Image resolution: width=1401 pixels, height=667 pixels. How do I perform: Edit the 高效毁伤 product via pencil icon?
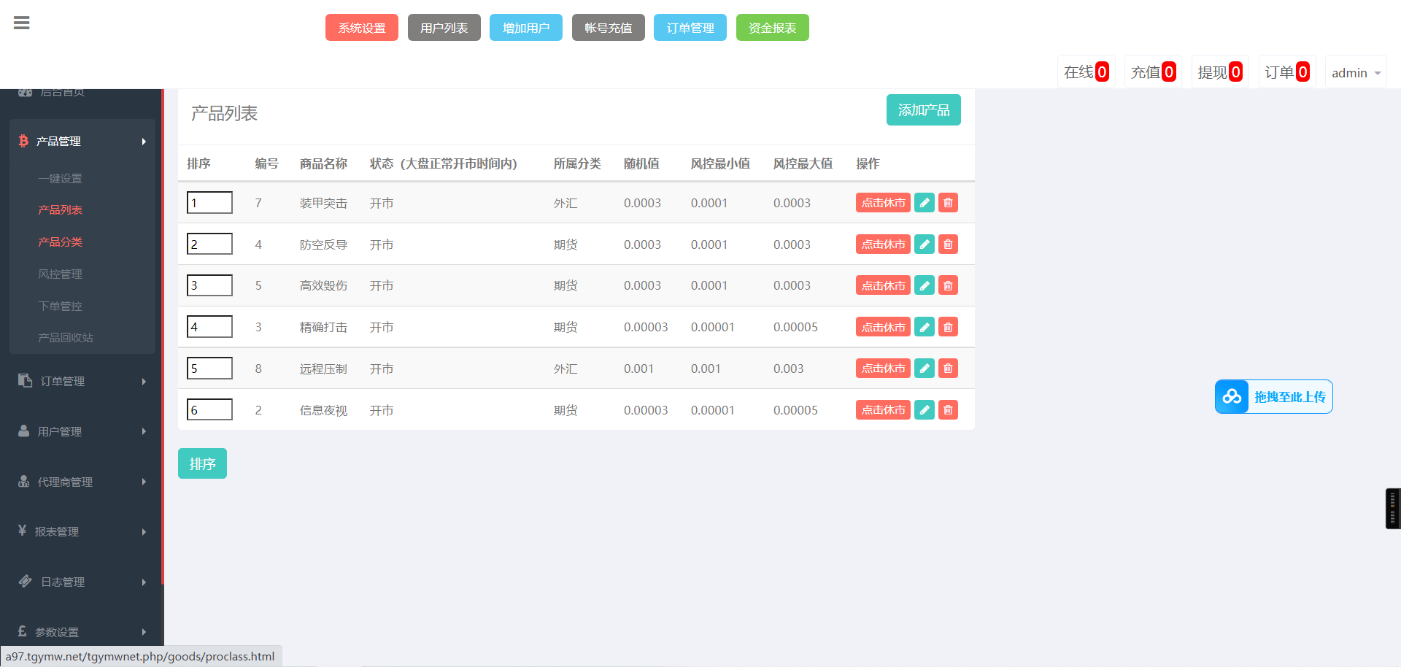[924, 285]
